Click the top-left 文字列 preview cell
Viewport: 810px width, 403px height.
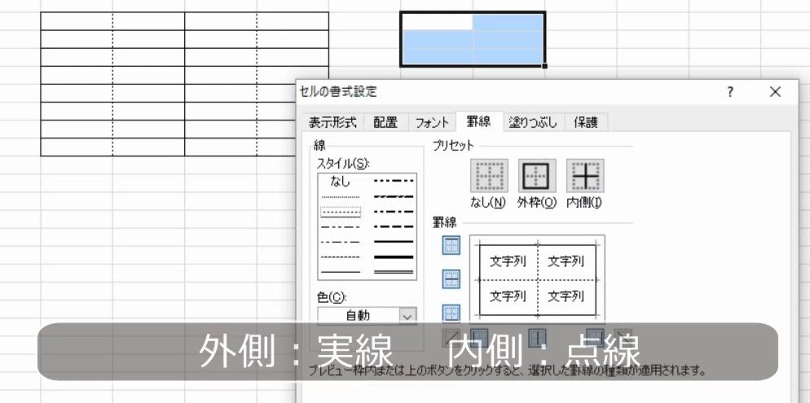tap(508, 261)
